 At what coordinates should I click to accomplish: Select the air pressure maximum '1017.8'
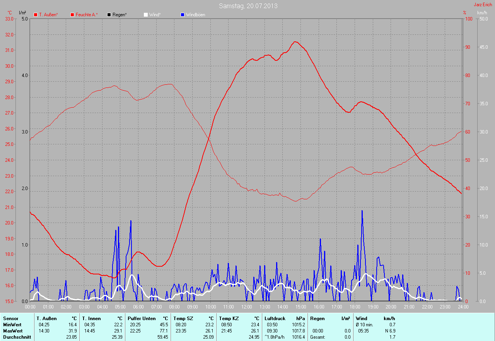point(299,331)
